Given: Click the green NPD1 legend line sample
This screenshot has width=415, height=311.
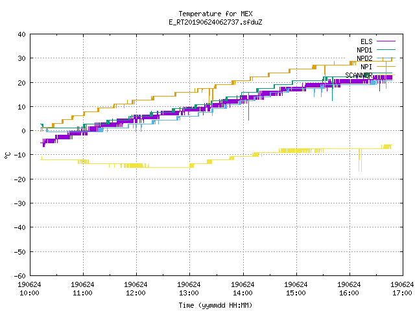Looking at the screenshot, I should pos(386,49).
